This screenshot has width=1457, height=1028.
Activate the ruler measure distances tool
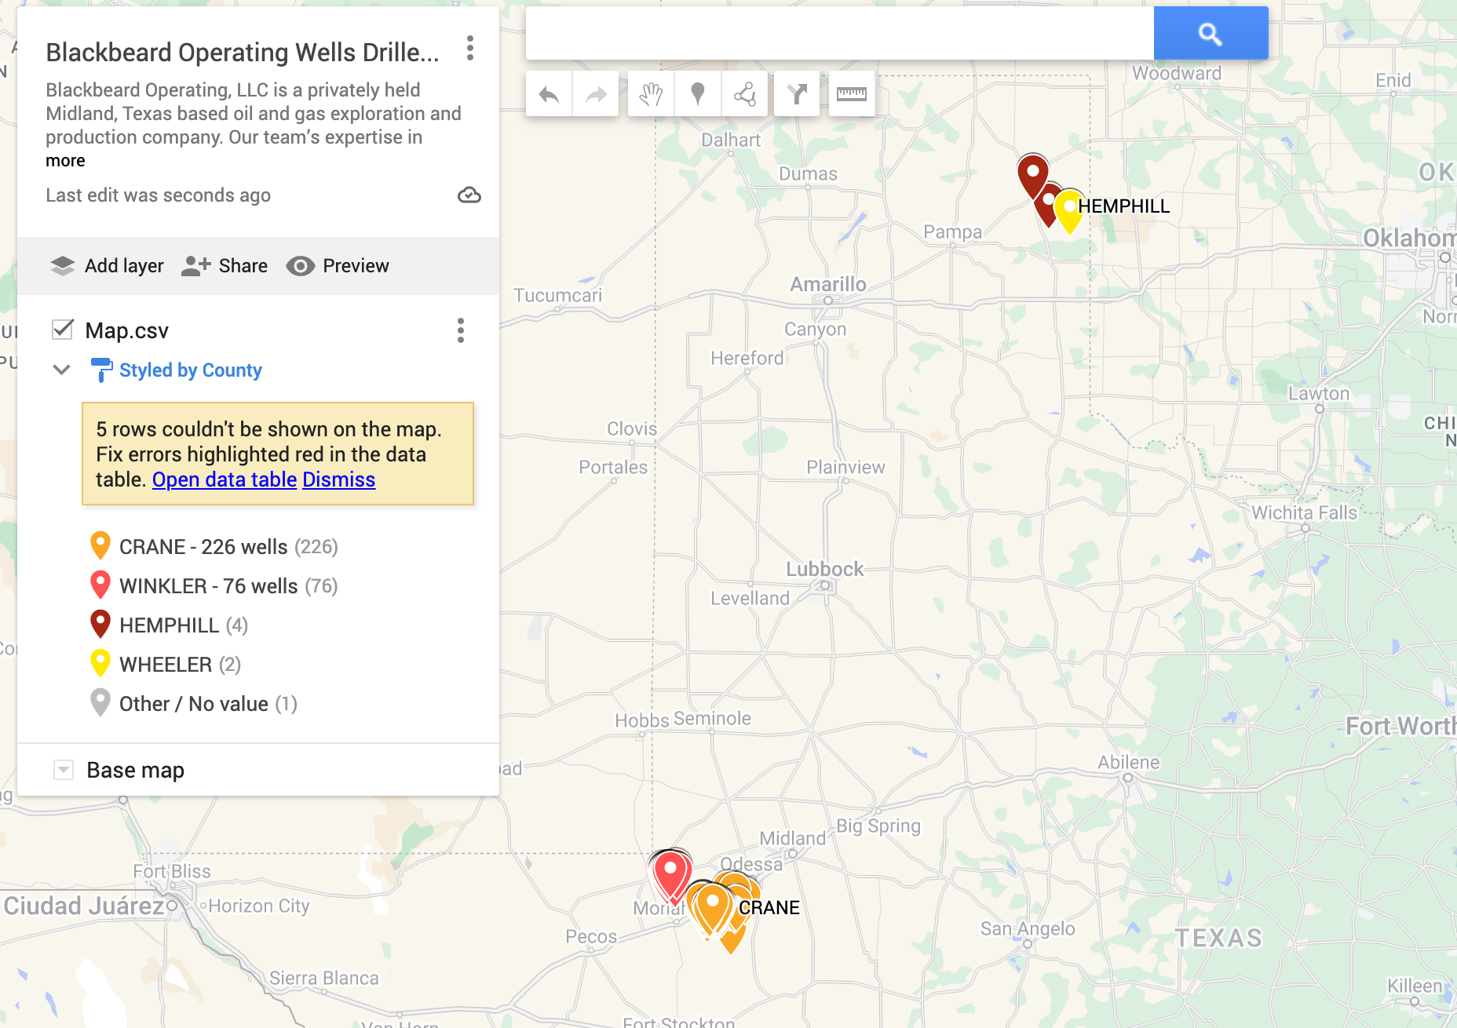[852, 95]
